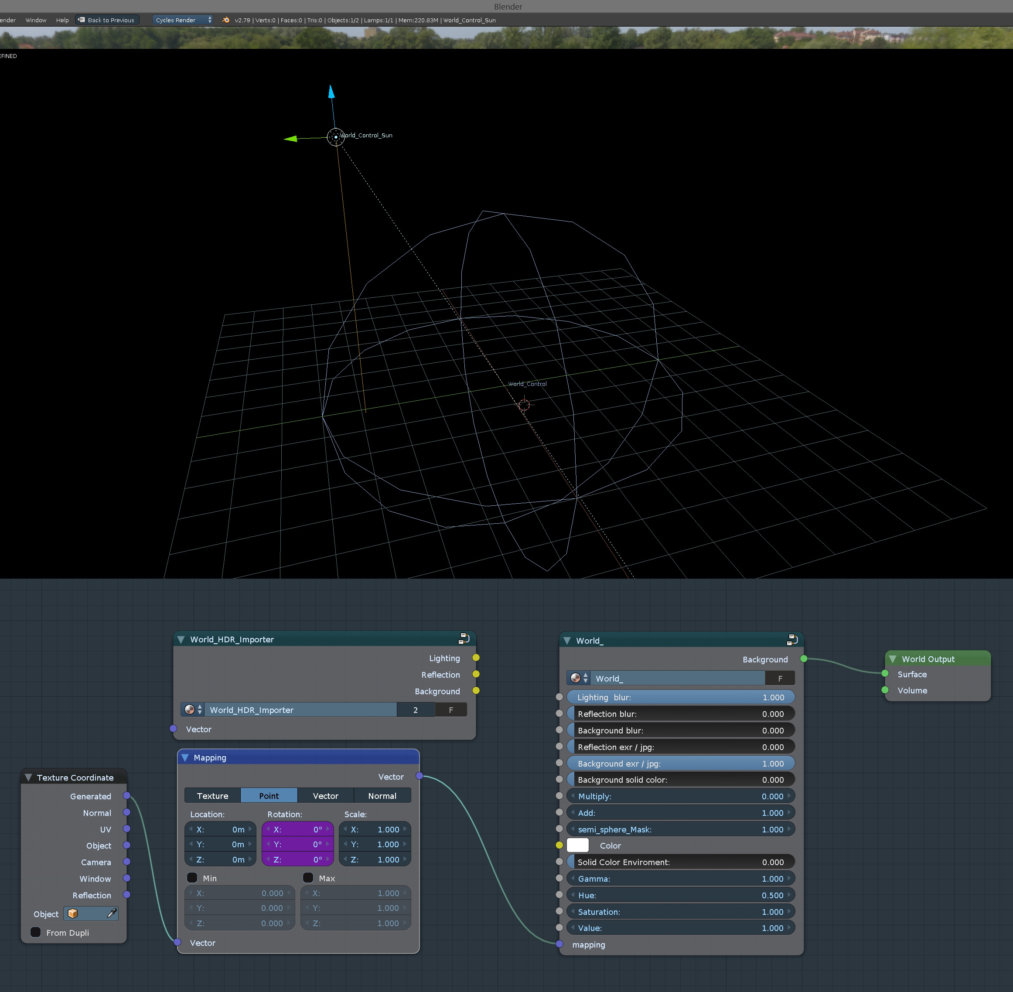Click the stepper arrows beside World_HDR_Importer name field
Image resolution: width=1013 pixels, height=992 pixels.
point(200,709)
